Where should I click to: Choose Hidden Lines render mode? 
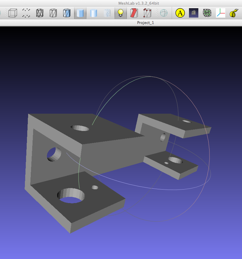53,13
